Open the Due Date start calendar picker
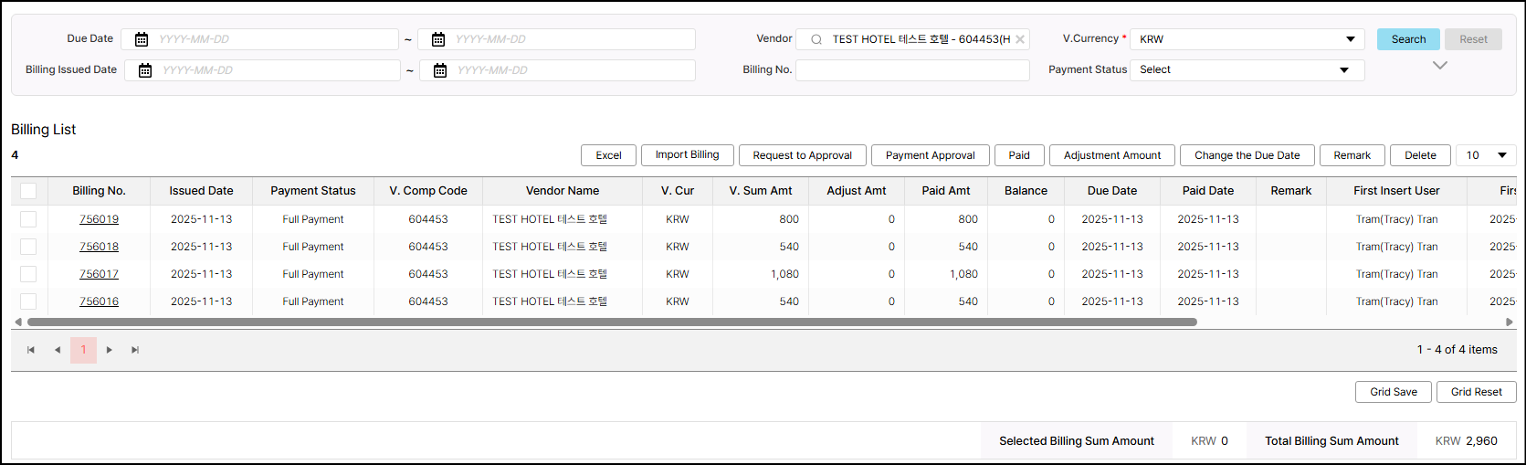 (x=142, y=39)
